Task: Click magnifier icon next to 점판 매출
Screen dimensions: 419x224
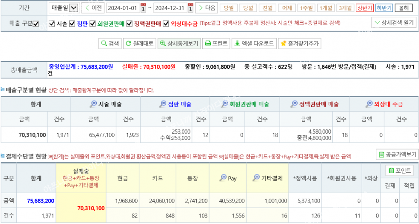Action: tap(162, 104)
